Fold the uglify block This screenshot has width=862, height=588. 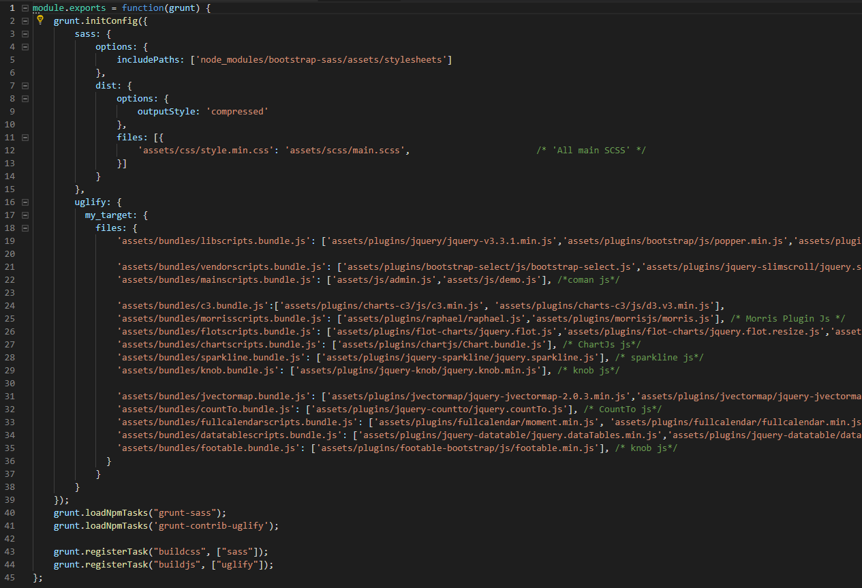click(x=25, y=202)
